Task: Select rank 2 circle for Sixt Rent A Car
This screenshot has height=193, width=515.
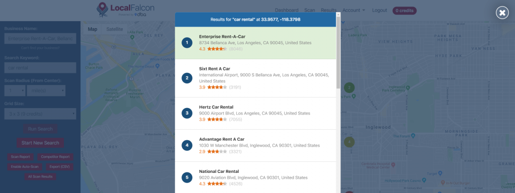Action: click(187, 78)
